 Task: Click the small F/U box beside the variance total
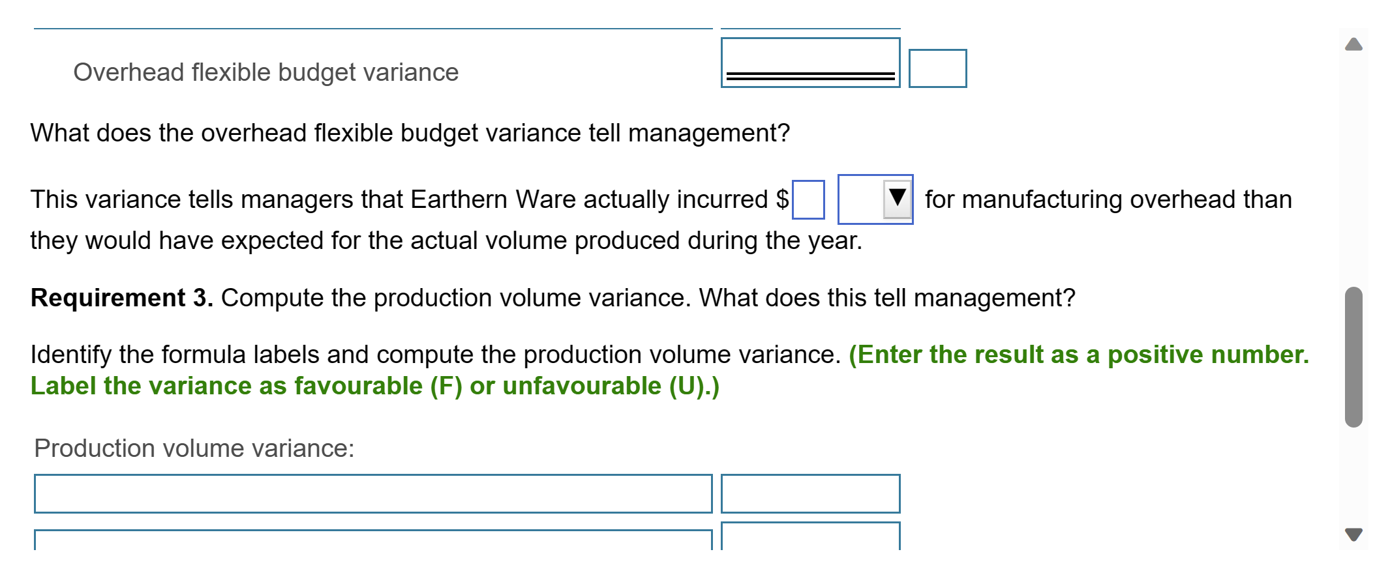[937, 68]
